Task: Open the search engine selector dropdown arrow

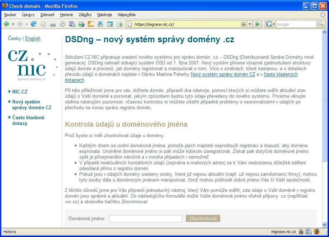Action: (274, 24)
